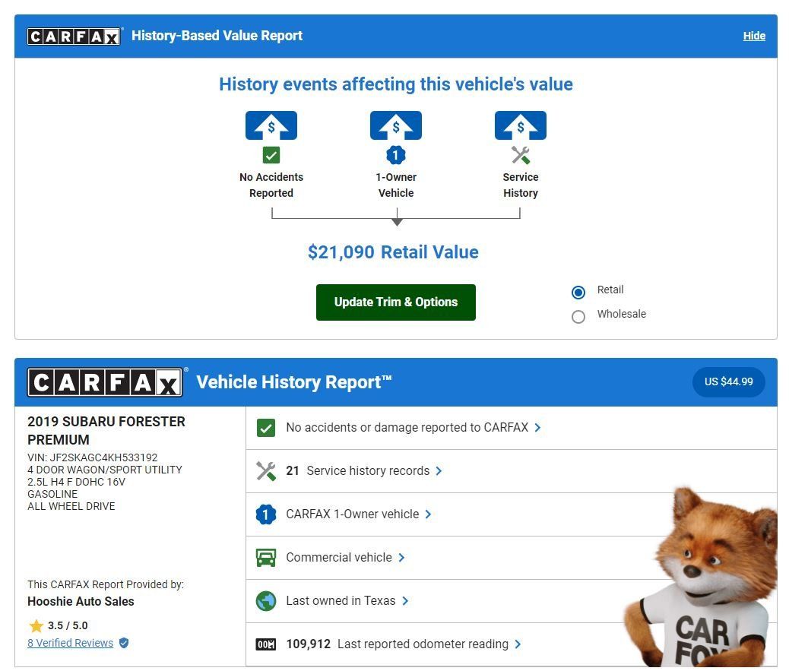Expand last reported odometer reading chevron
Image resolution: width=789 pixels, height=671 pixels.
(518, 644)
